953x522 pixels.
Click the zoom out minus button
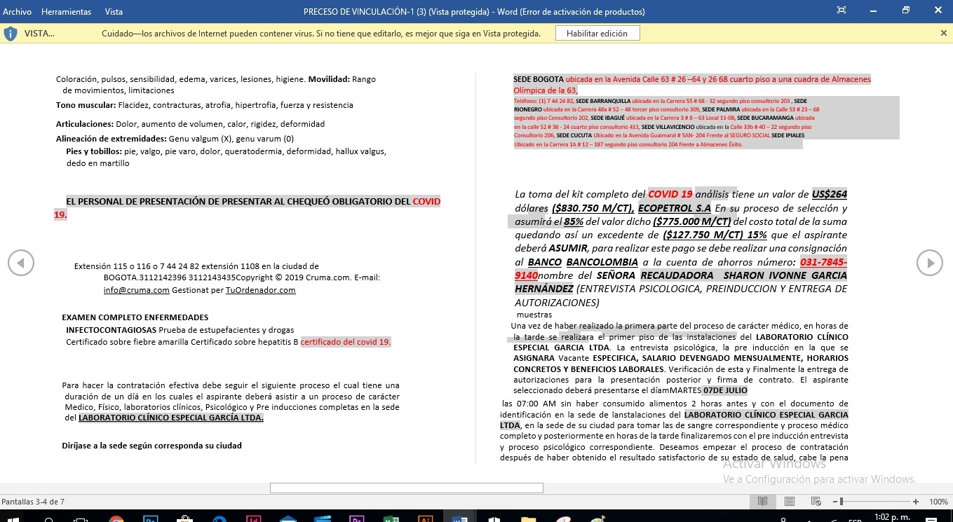click(834, 502)
